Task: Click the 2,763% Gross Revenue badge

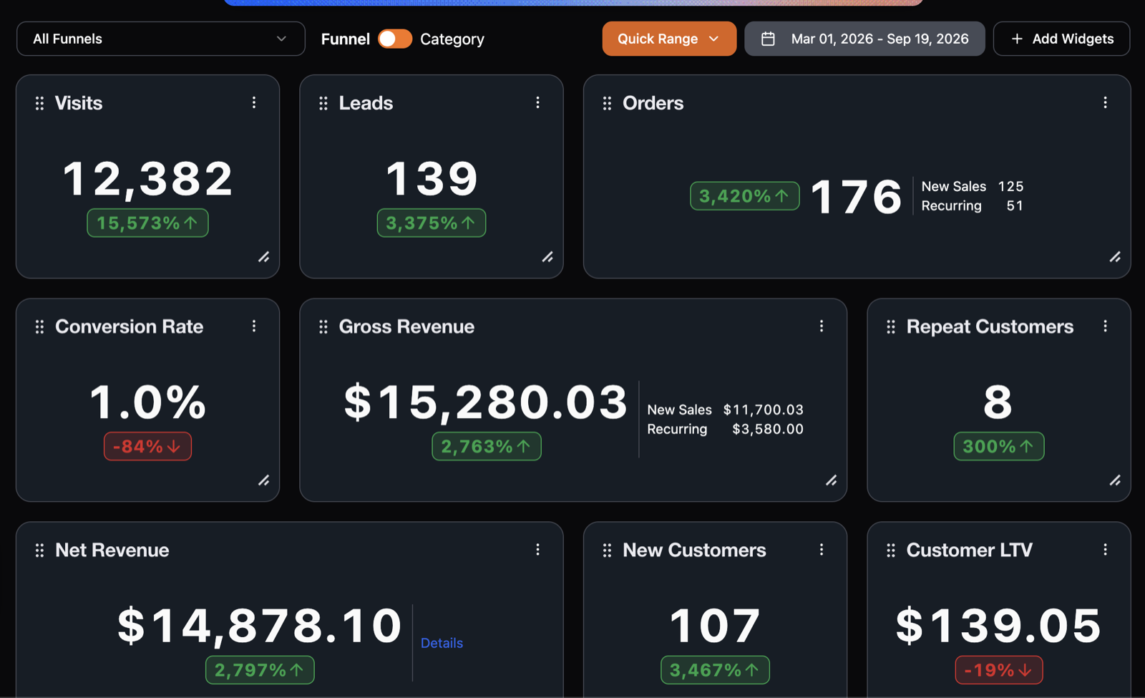Action: (487, 446)
